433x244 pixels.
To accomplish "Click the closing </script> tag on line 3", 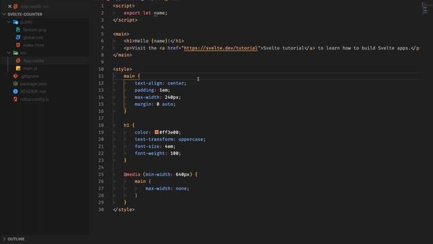I will pos(125,20).
